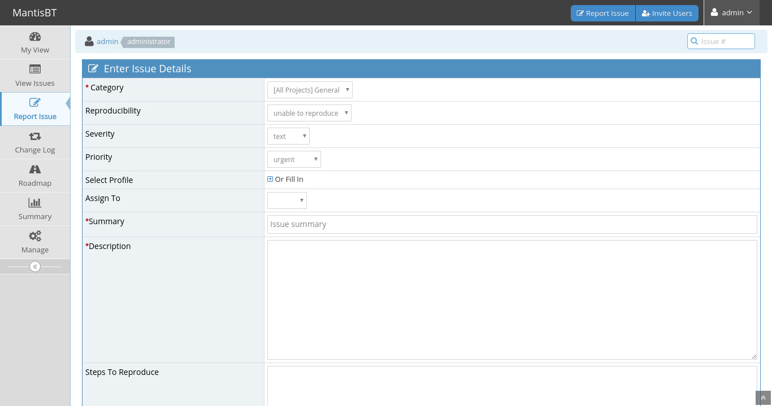Open View Issues list icon
The height and width of the screenshot is (406, 772).
pos(35,69)
